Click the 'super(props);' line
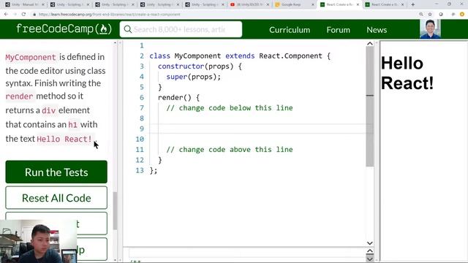The width and height of the screenshot is (468, 263). [x=193, y=77]
